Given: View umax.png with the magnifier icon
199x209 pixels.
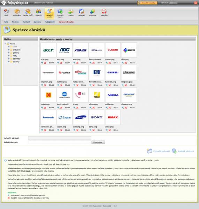Looking at the screenshot, I should [107, 130].
